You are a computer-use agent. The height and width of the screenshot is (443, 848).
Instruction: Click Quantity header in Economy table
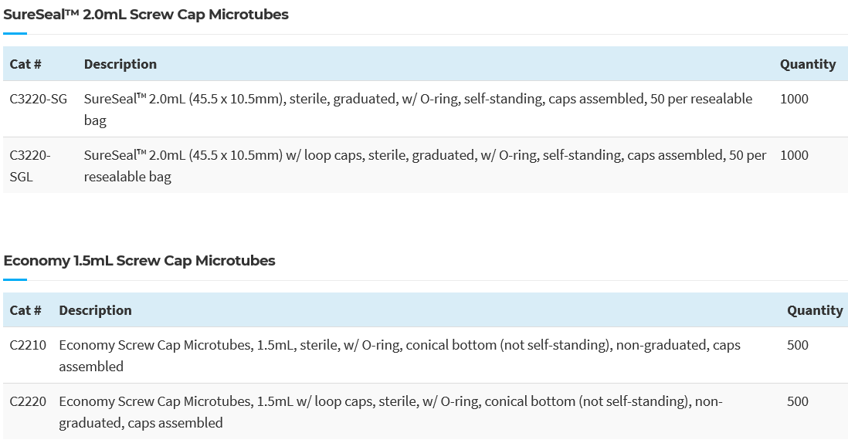815,310
